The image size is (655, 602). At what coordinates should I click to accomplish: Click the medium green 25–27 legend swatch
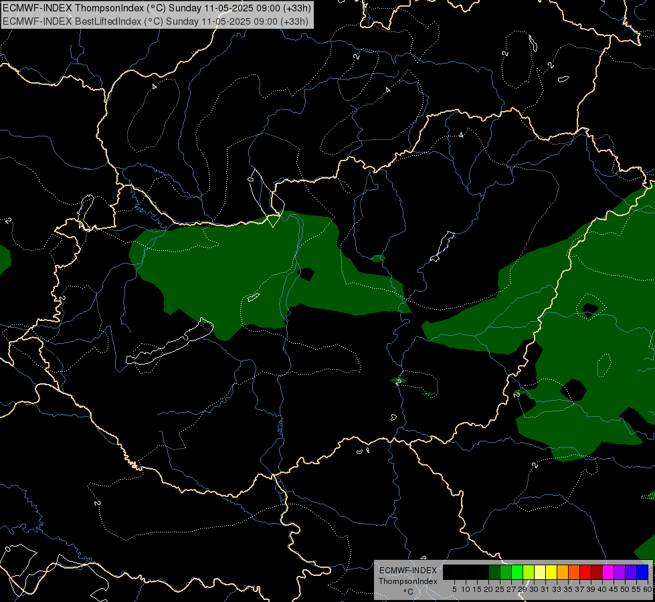506,572
